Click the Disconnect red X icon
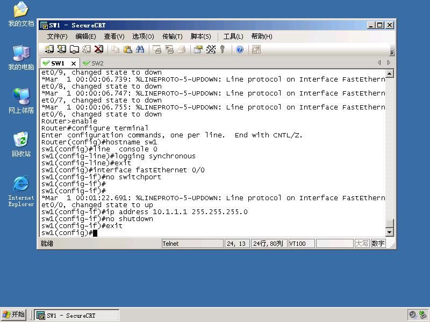The height and width of the screenshot is (322, 430). click(99, 49)
